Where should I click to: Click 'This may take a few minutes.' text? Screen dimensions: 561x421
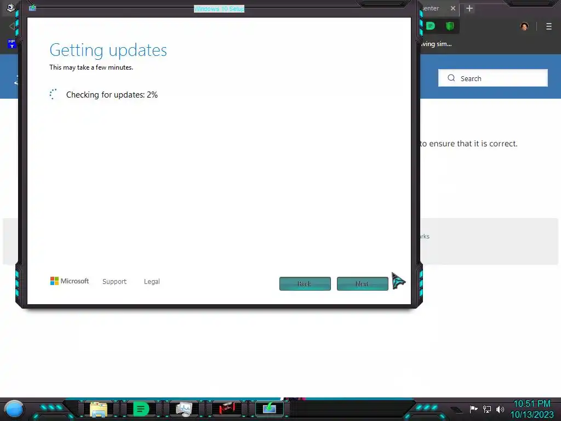(91, 67)
